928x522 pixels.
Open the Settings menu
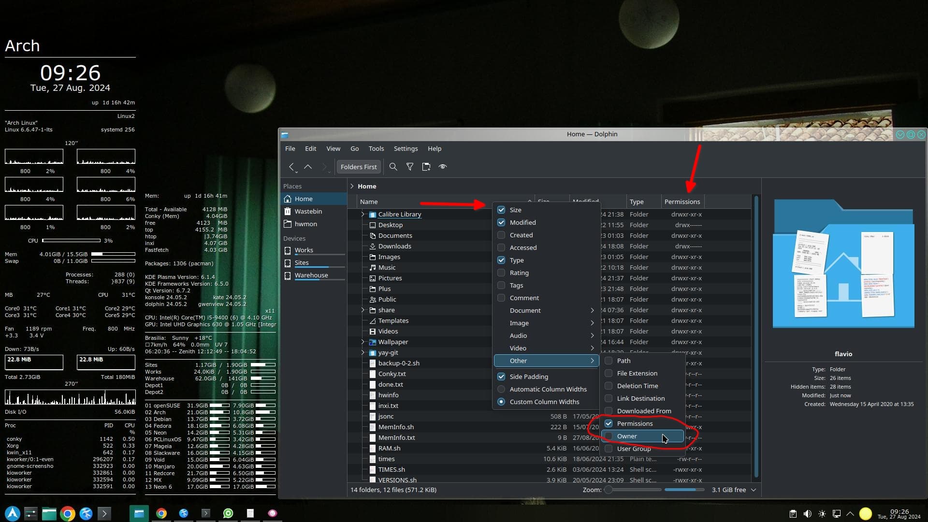406,148
